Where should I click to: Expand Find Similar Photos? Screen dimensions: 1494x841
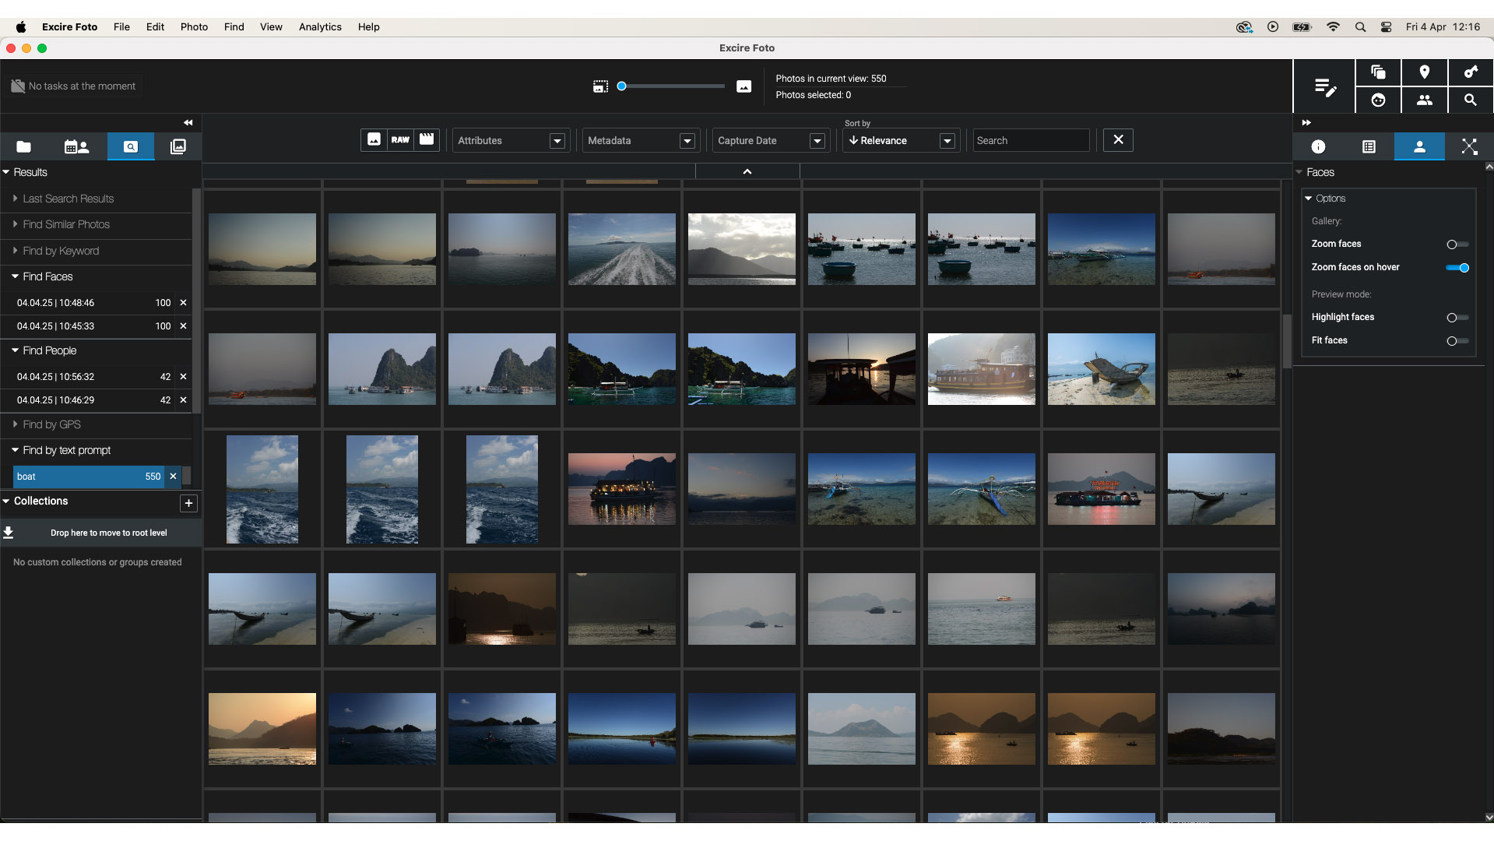(x=15, y=224)
